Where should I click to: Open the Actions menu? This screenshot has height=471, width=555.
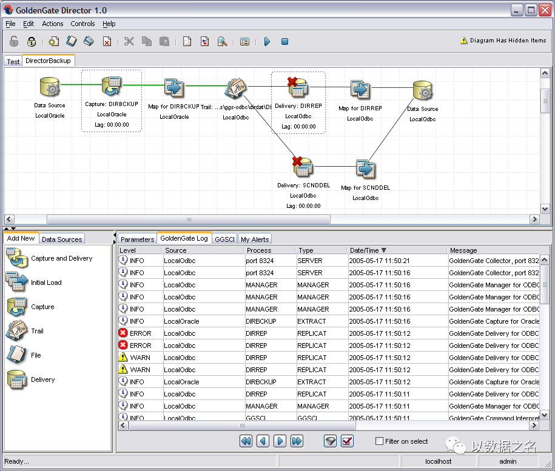(52, 24)
